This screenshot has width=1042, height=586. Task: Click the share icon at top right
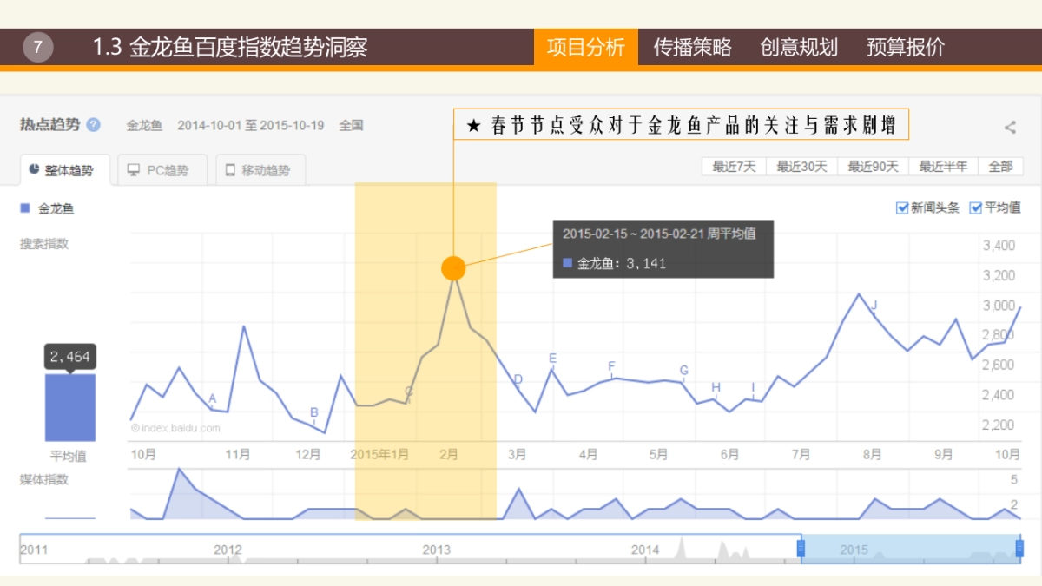pyautogui.click(x=1009, y=126)
